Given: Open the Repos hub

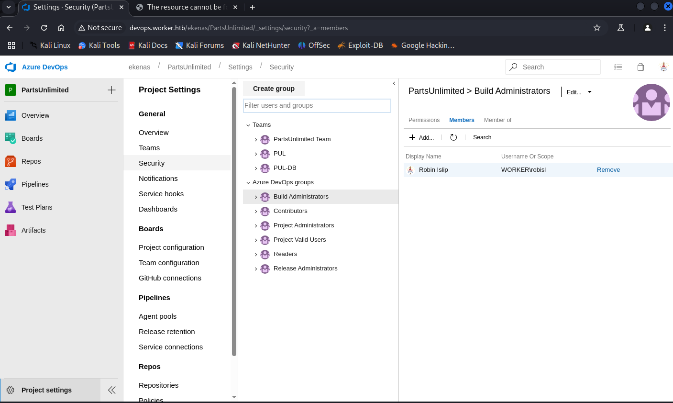Looking at the screenshot, I should (x=31, y=161).
